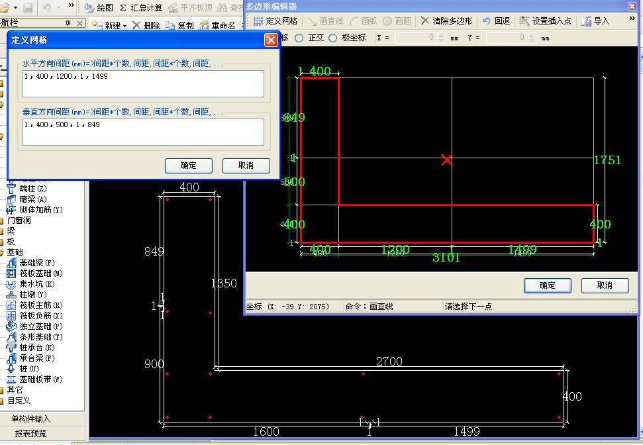
Task: Expand the polygon editor toolbar overflow chevron
Action: pos(632,19)
